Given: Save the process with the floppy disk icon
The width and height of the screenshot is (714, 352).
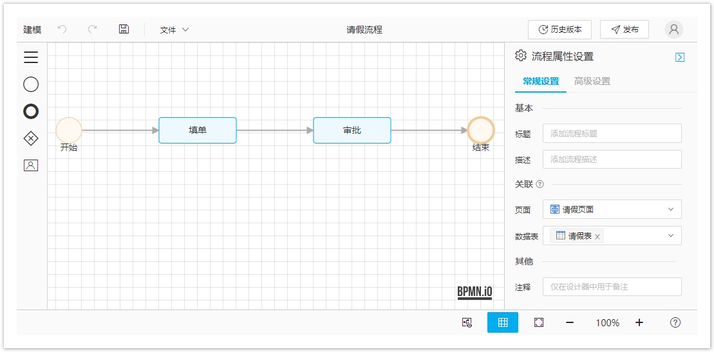Looking at the screenshot, I should click(124, 29).
